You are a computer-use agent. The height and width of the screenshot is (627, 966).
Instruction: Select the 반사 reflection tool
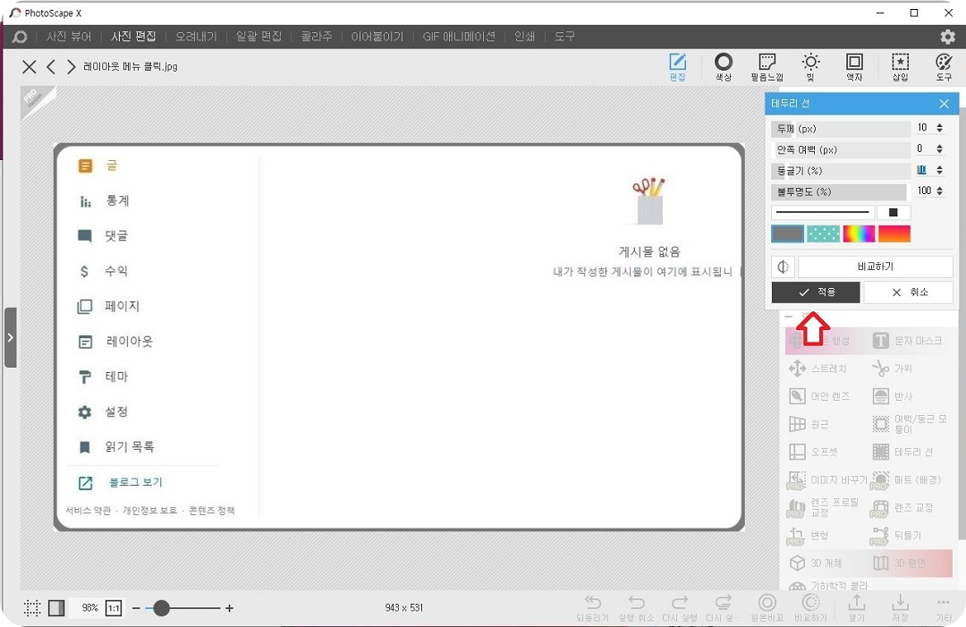coord(892,396)
